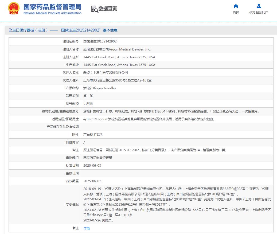Select management class 第二类
Image resolution: width=277 pixels, height=234 pixels.
[88, 96]
